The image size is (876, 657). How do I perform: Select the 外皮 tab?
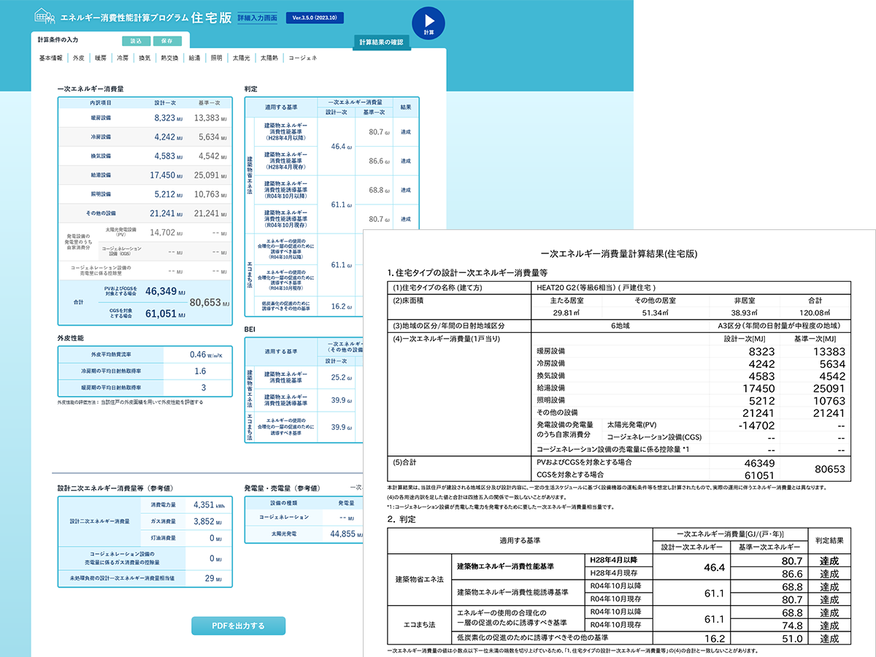[79, 58]
